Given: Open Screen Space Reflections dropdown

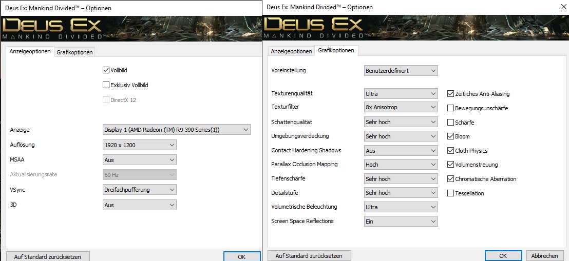Looking at the screenshot, I should (x=401, y=221).
